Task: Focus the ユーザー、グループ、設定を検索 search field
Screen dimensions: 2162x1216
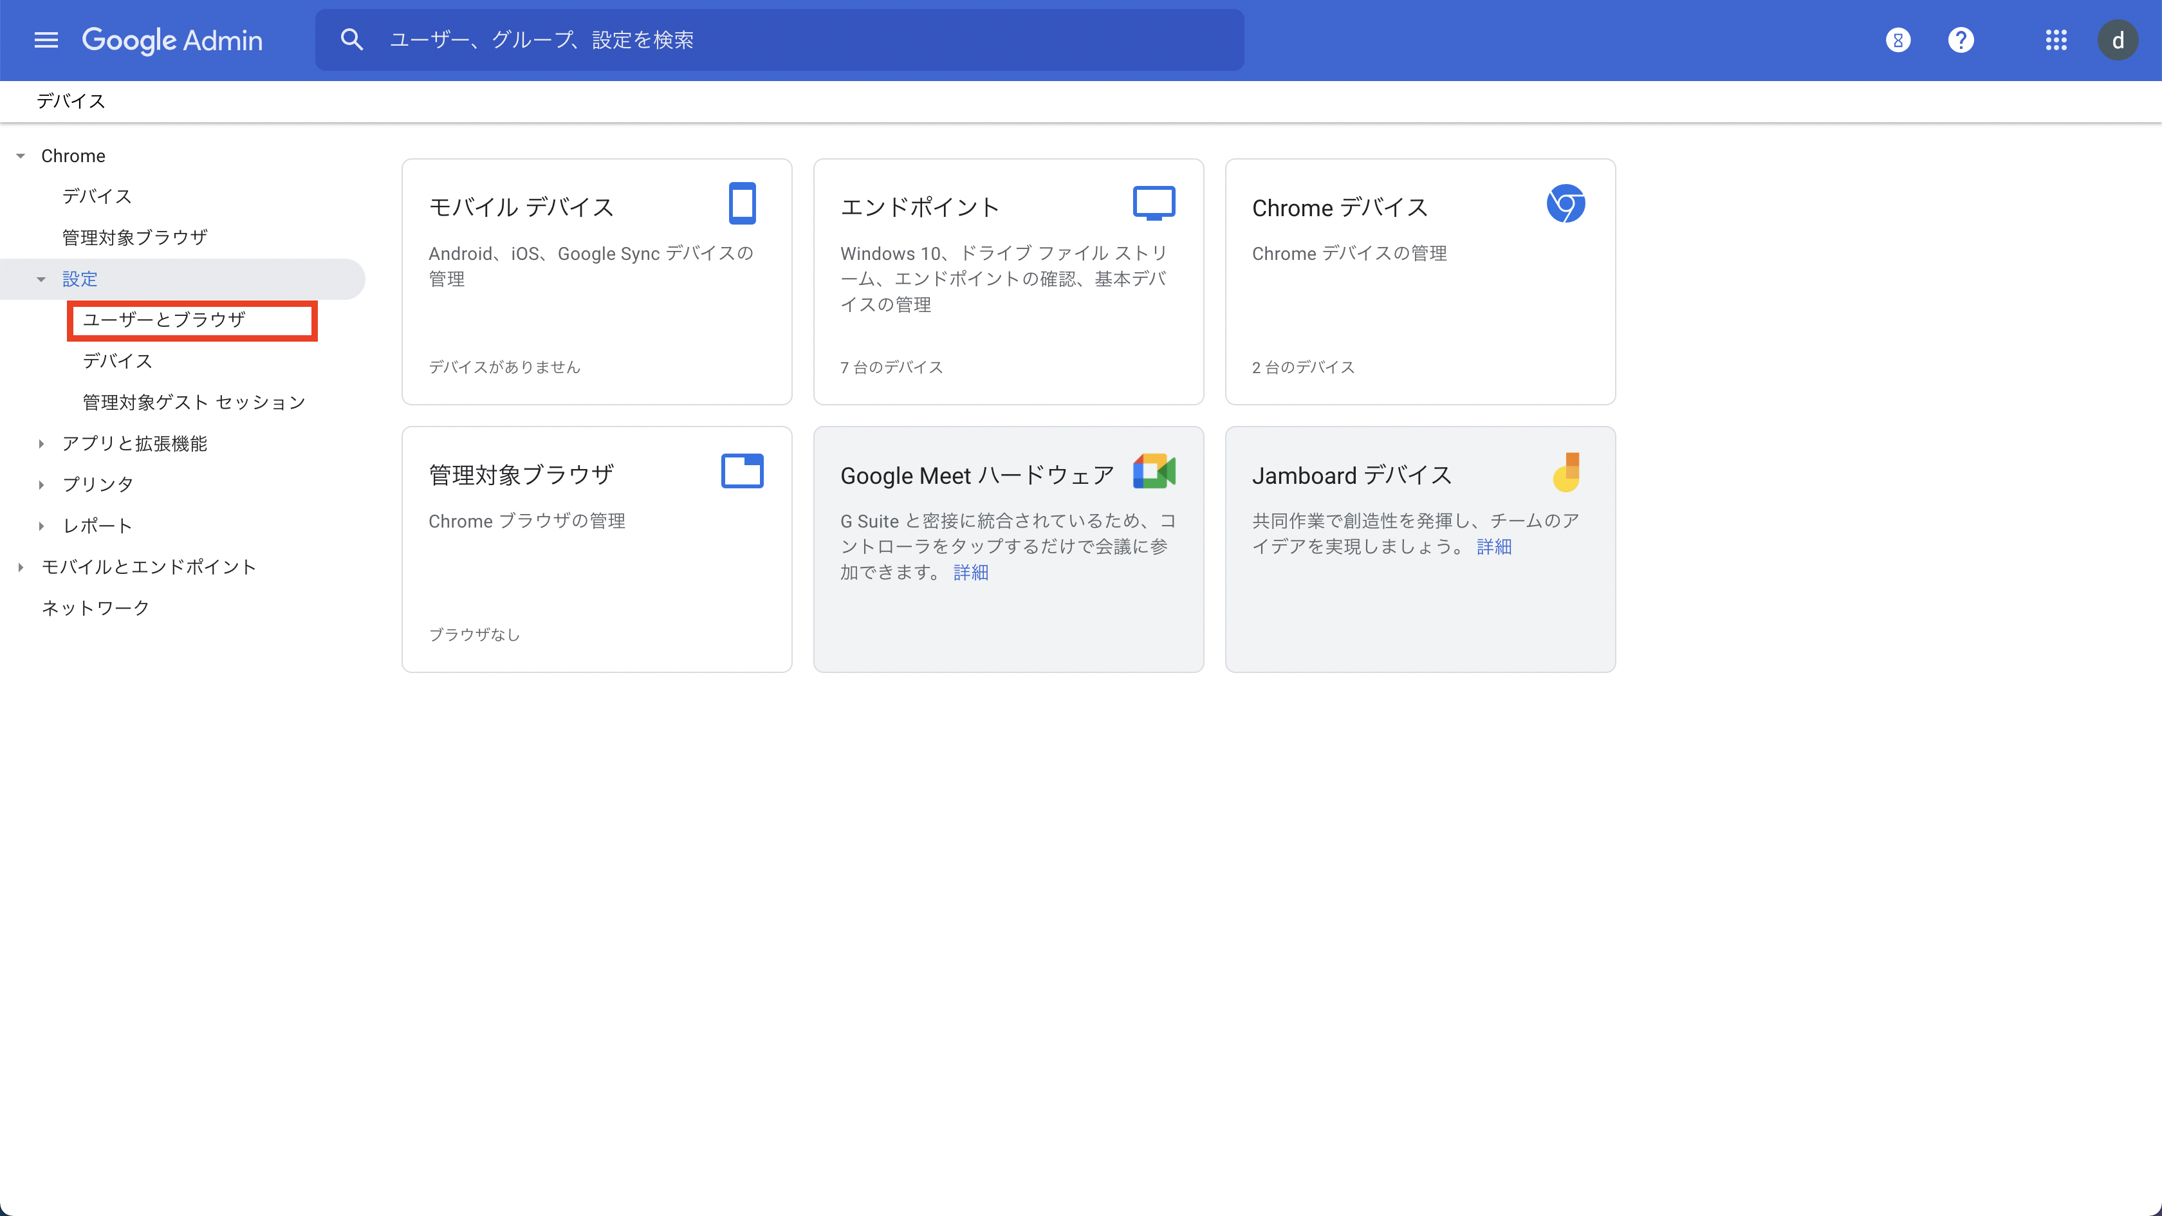Action: (x=779, y=39)
